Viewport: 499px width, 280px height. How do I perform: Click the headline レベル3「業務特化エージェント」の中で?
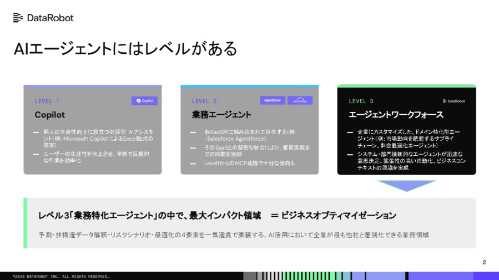(x=149, y=216)
